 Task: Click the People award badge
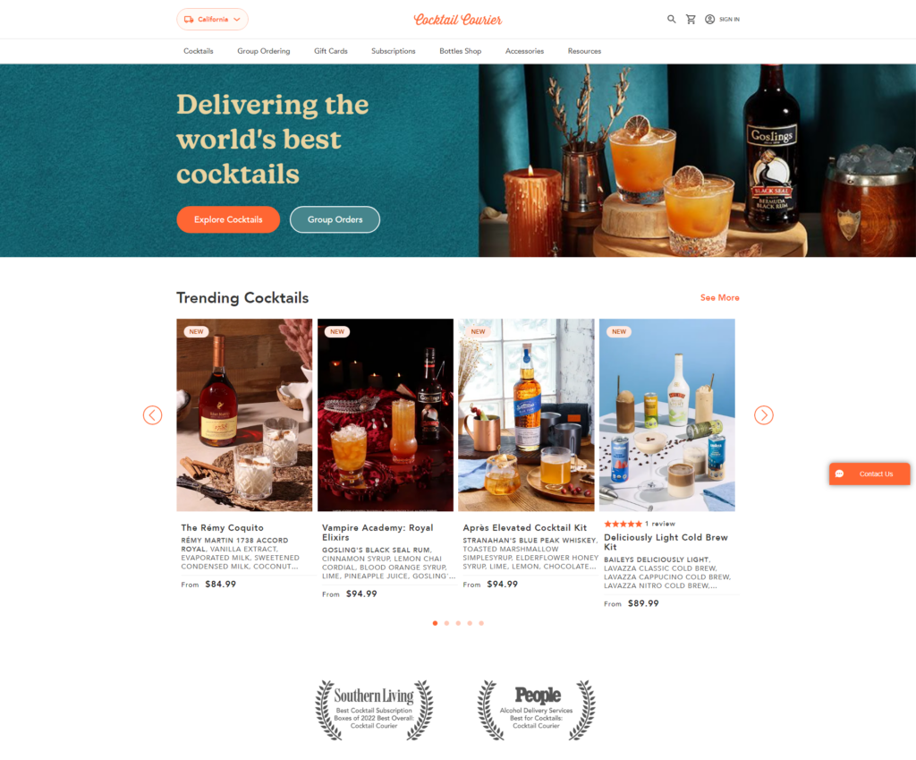[x=537, y=710]
